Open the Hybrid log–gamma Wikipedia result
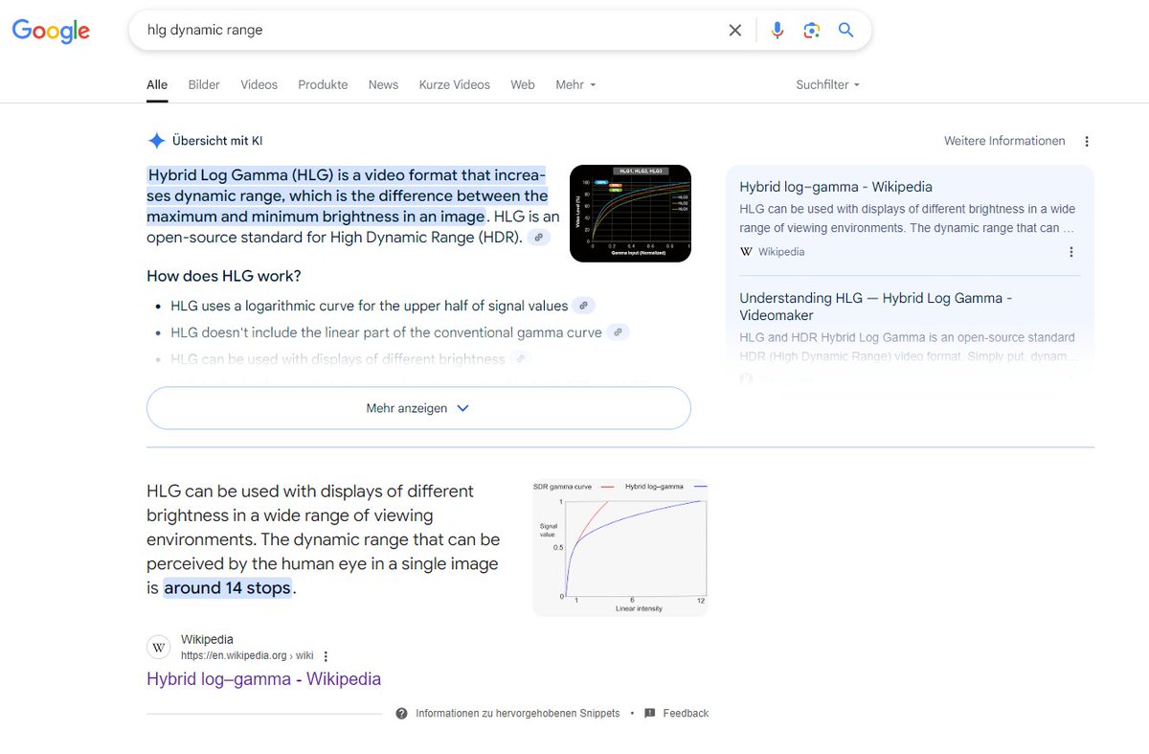This screenshot has height=754, width=1149. point(264,678)
